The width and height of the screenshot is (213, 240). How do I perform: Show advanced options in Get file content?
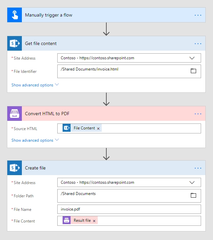pyautogui.click(x=35, y=85)
